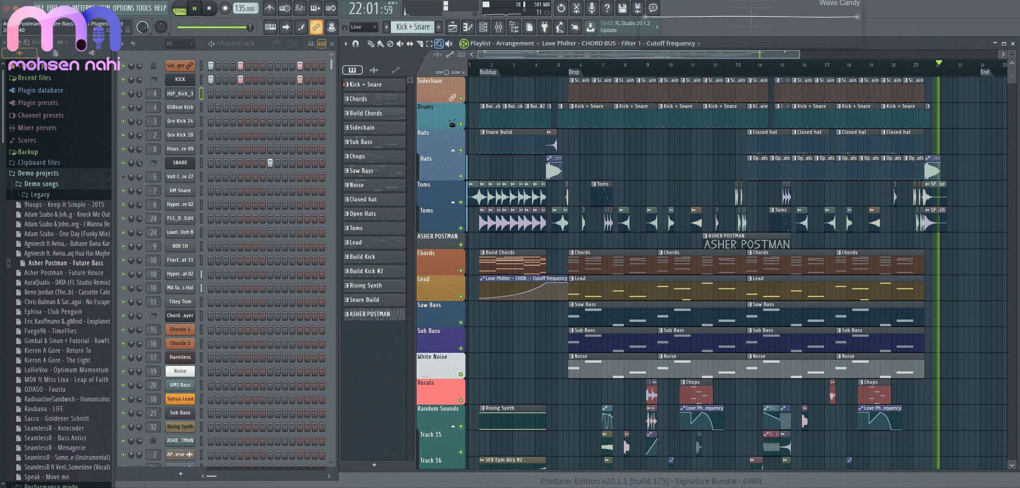Screen dimensions: 1020x488
Task: Select the playlist Slip tool
Action: [410, 44]
